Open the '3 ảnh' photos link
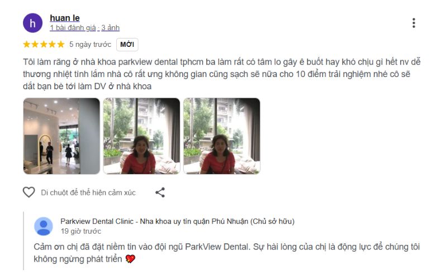 point(110,27)
